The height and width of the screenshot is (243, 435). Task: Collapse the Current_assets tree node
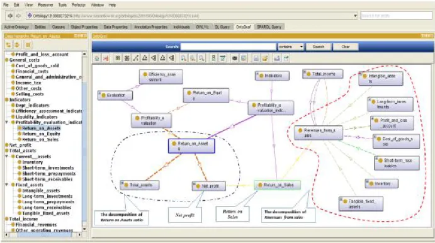tap(7, 156)
